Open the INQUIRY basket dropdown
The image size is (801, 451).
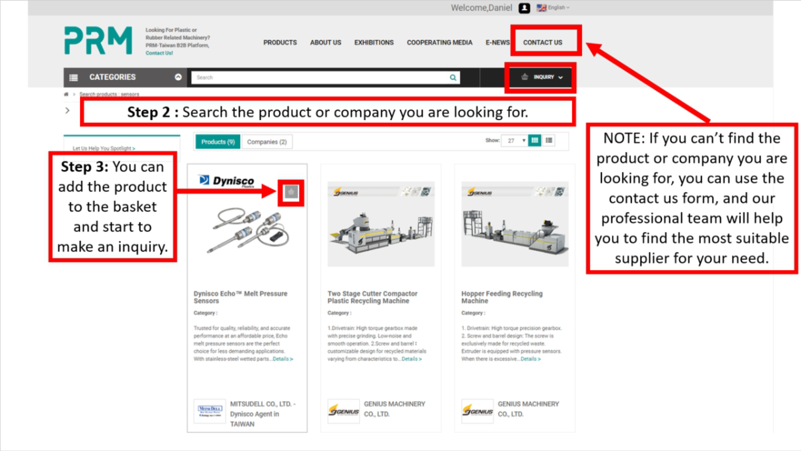pyautogui.click(x=541, y=77)
